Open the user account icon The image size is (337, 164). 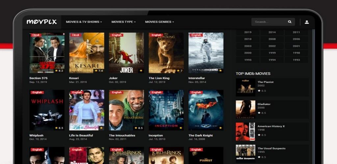(307, 22)
